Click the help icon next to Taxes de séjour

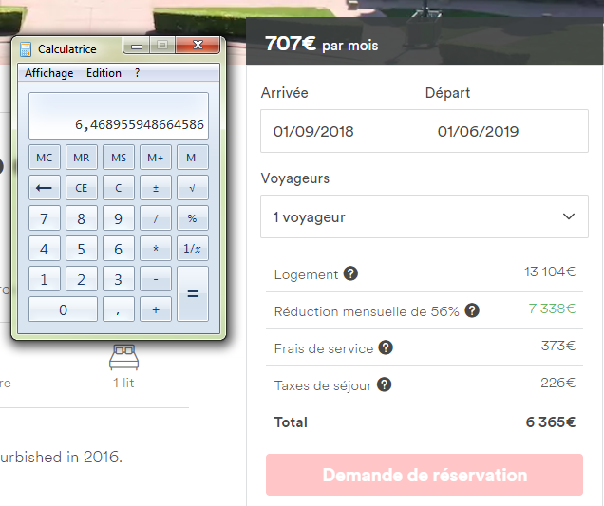tap(382, 385)
